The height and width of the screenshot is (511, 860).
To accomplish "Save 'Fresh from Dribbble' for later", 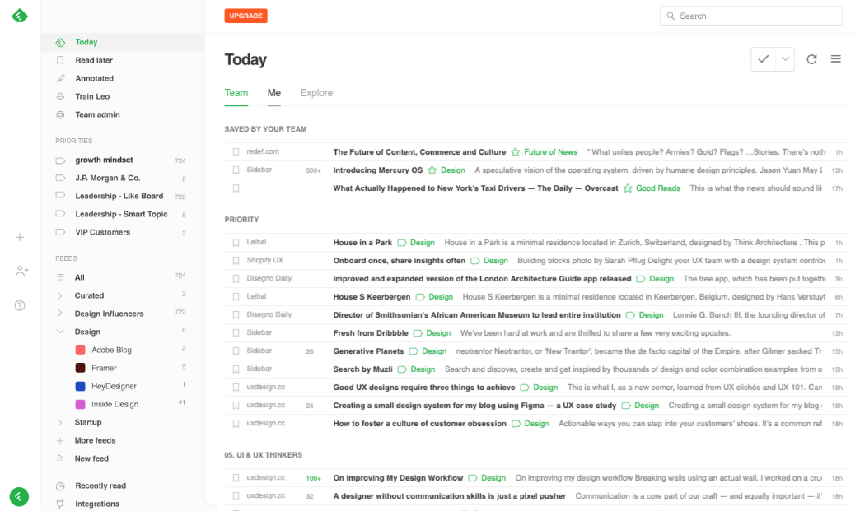I will point(236,333).
